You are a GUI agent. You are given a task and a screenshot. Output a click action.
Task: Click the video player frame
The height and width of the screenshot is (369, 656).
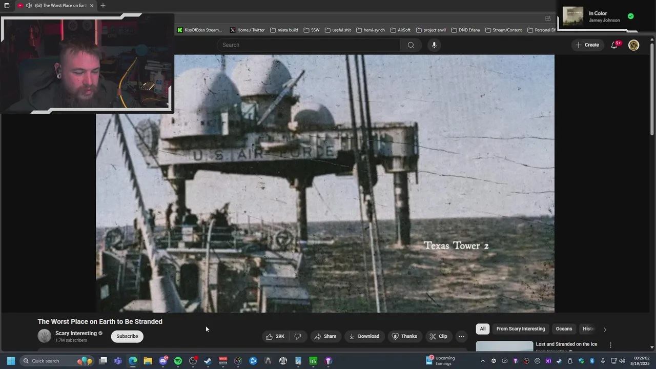click(x=325, y=183)
